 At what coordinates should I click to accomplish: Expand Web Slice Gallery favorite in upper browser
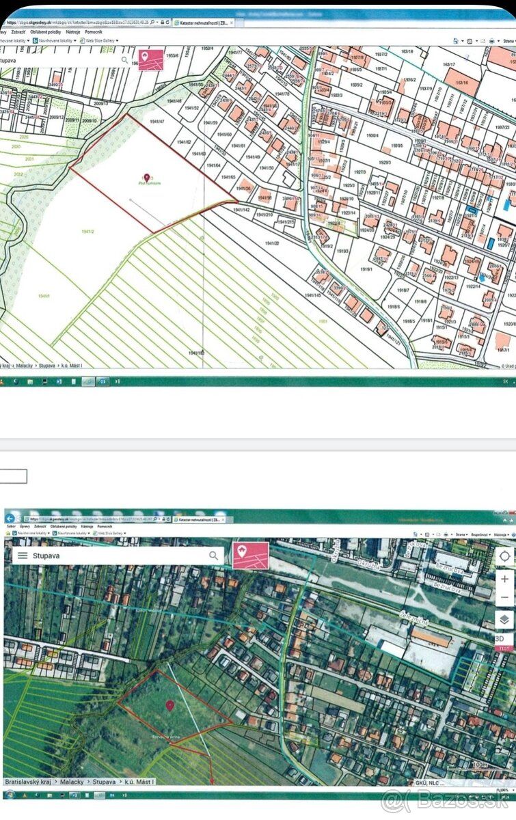pyautogui.click(x=100, y=41)
